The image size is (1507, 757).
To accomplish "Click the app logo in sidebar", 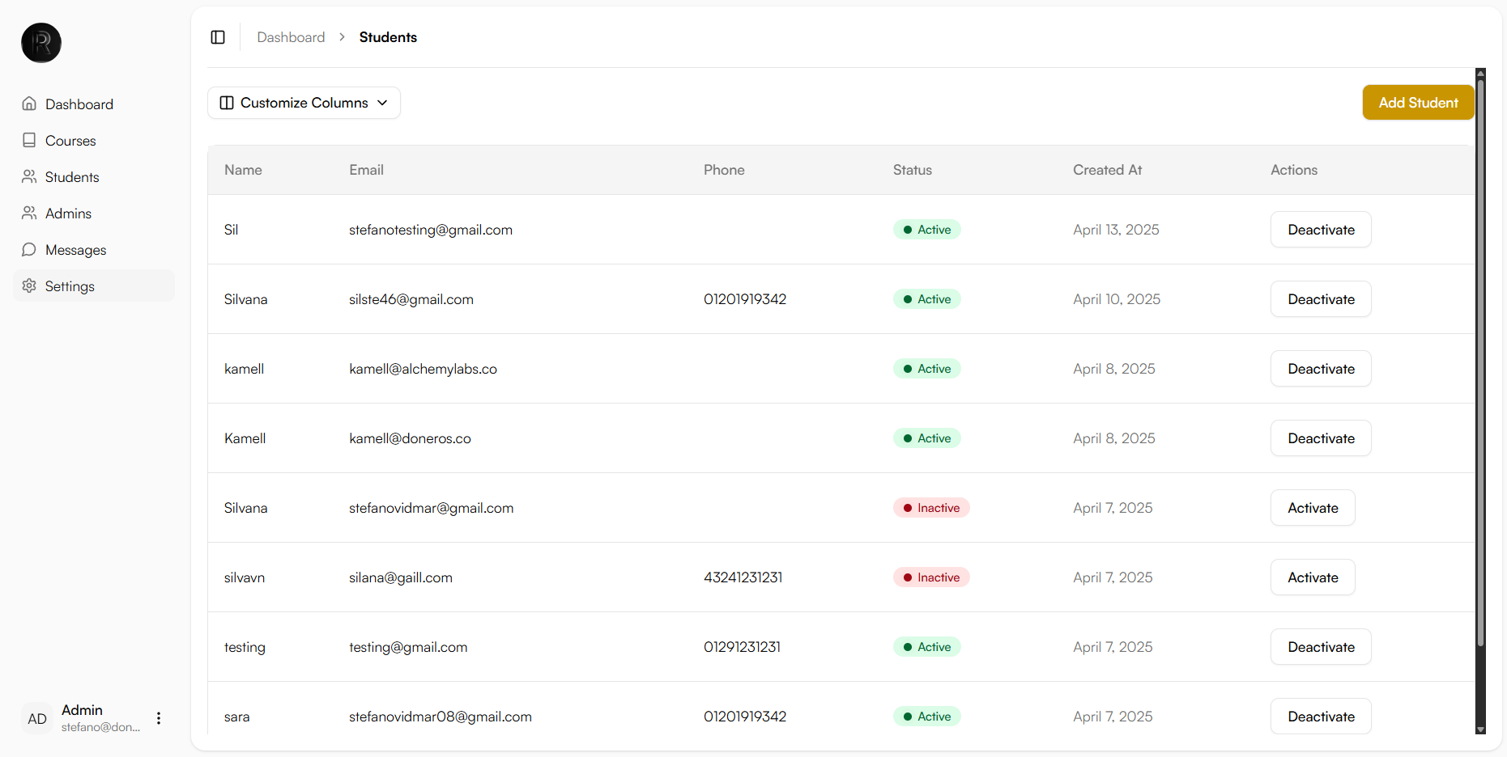I will click(x=41, y=43).
